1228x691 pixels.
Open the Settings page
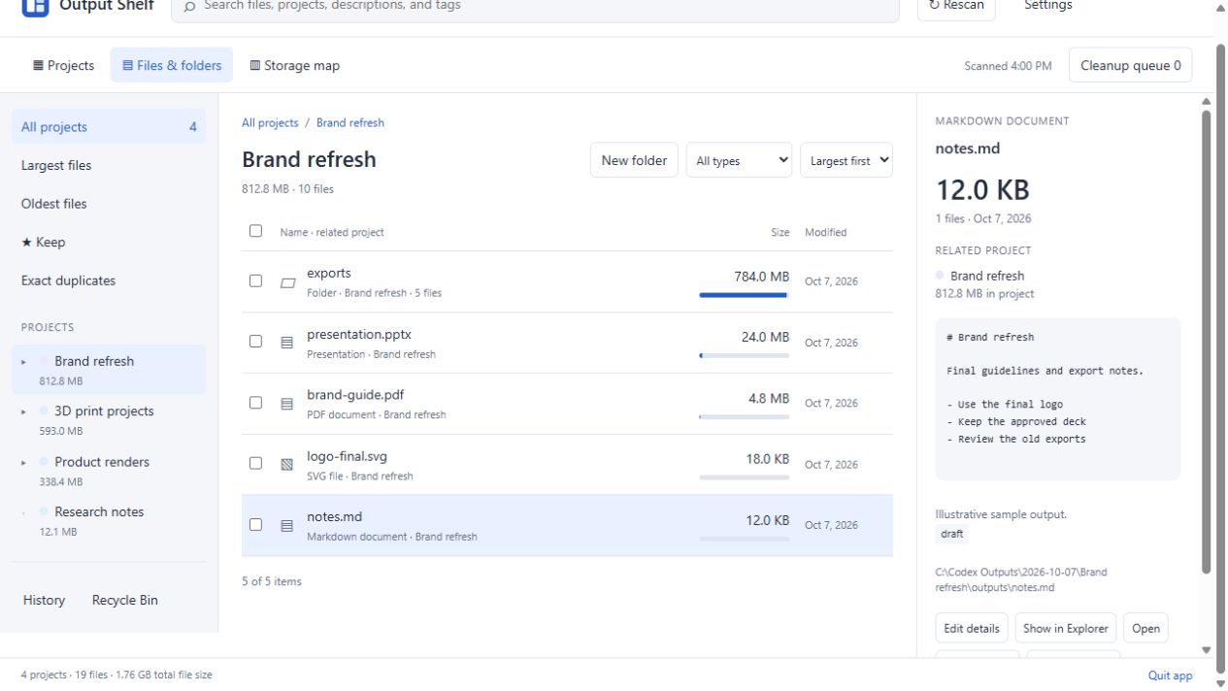point(1048,6)
